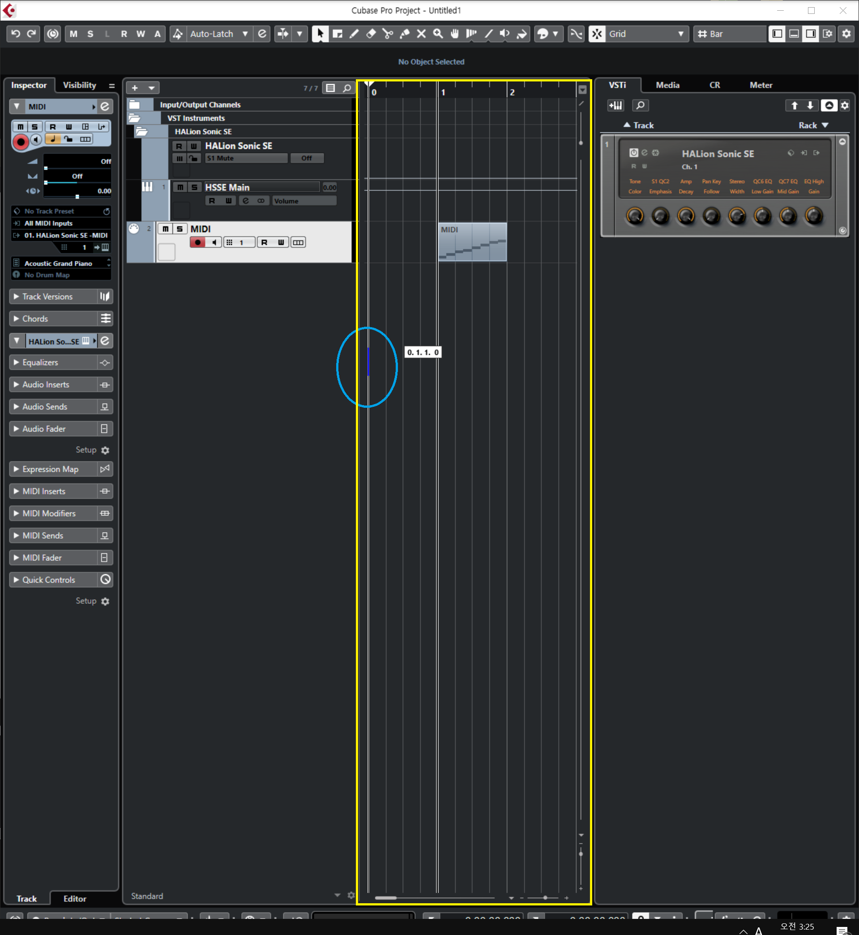Open the Setup toolbar gear icon
Screen dimensions: 859x935
tap(846, 34)
